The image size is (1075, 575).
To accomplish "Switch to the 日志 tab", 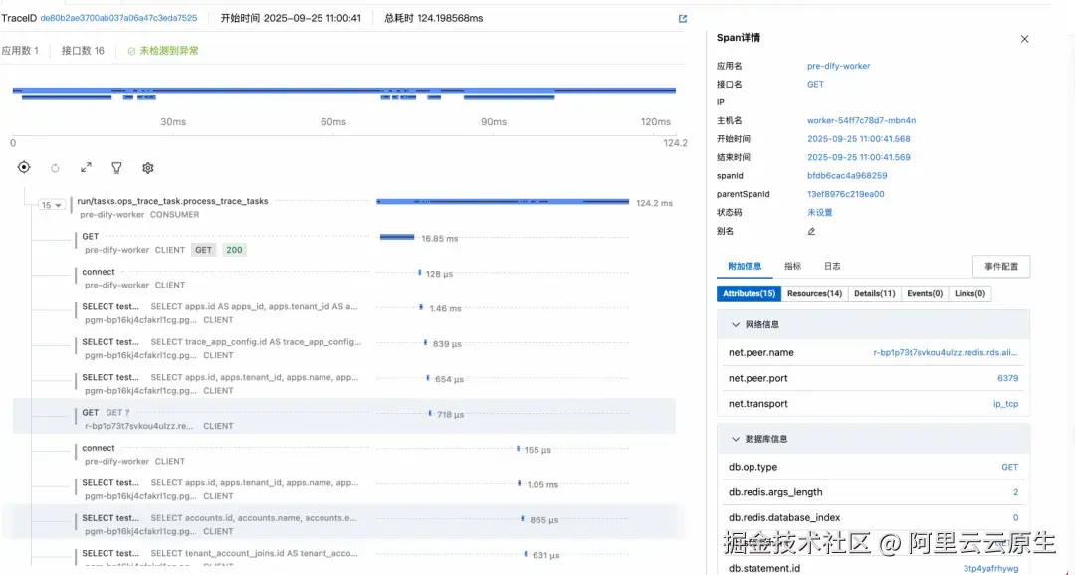I will (x=832, y=266).
